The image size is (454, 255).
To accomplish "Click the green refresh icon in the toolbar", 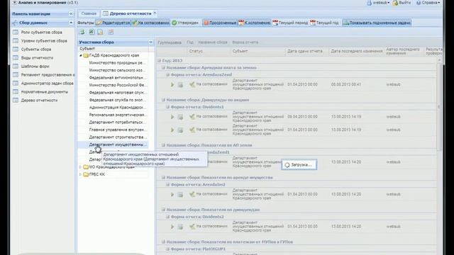I will click(82, 32).
